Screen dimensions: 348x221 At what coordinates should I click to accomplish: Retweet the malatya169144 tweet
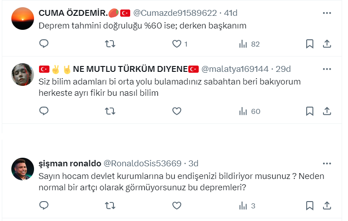coord(110,111)
